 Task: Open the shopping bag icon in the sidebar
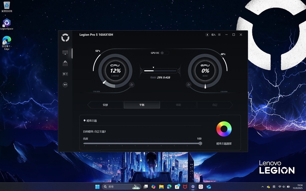65,63
